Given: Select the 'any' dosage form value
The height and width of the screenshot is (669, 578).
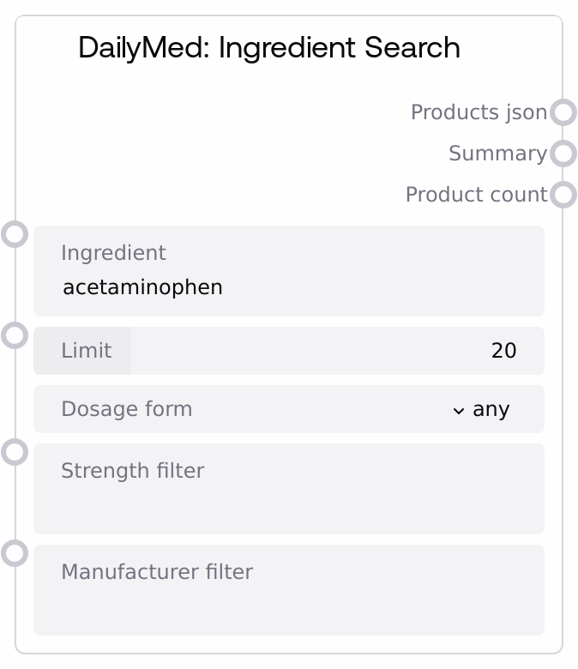Looking at the screenshot, I should (491, 409).
